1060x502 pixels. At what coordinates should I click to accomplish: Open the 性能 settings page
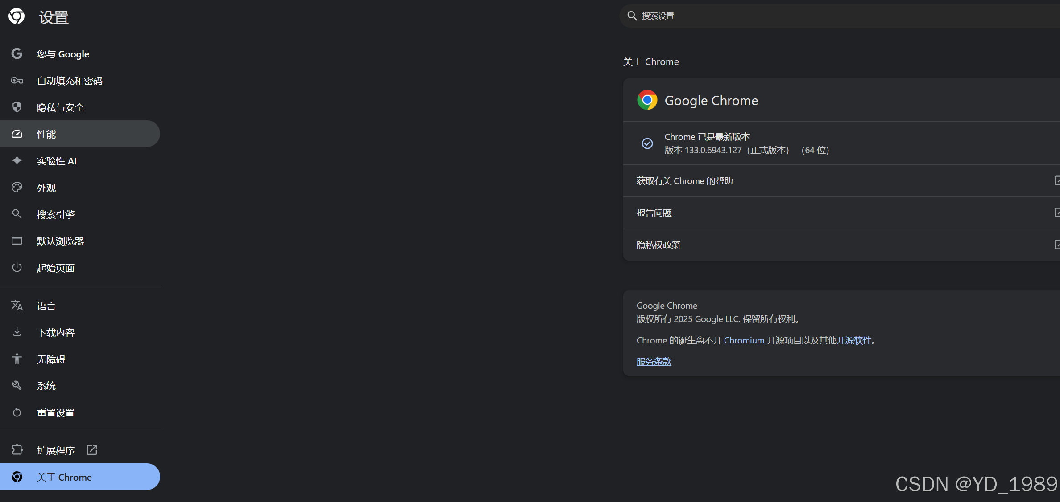point(80,134)
